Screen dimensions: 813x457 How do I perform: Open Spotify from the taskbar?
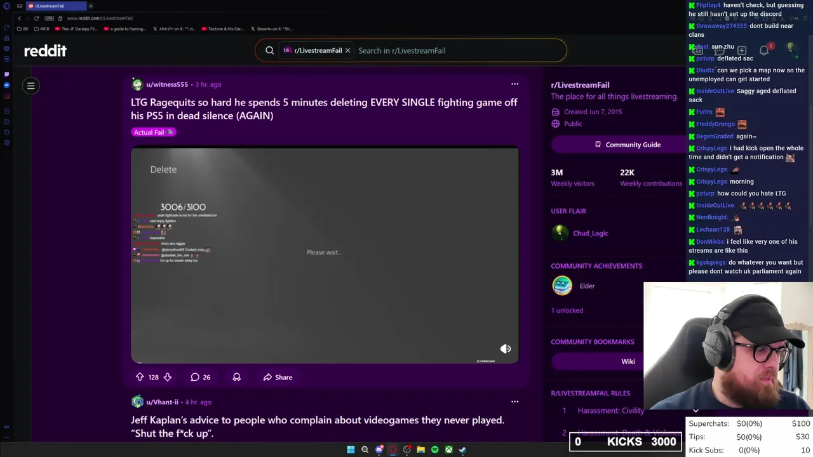(x=435, y=449)
